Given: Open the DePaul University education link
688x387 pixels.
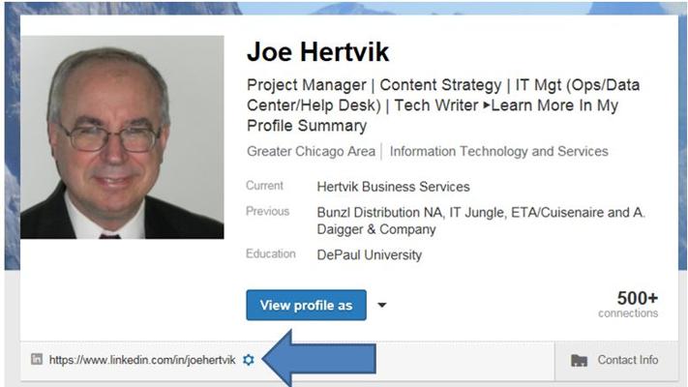Looking at the screenshot, I should pyautogui.click(x=369, y=254).
